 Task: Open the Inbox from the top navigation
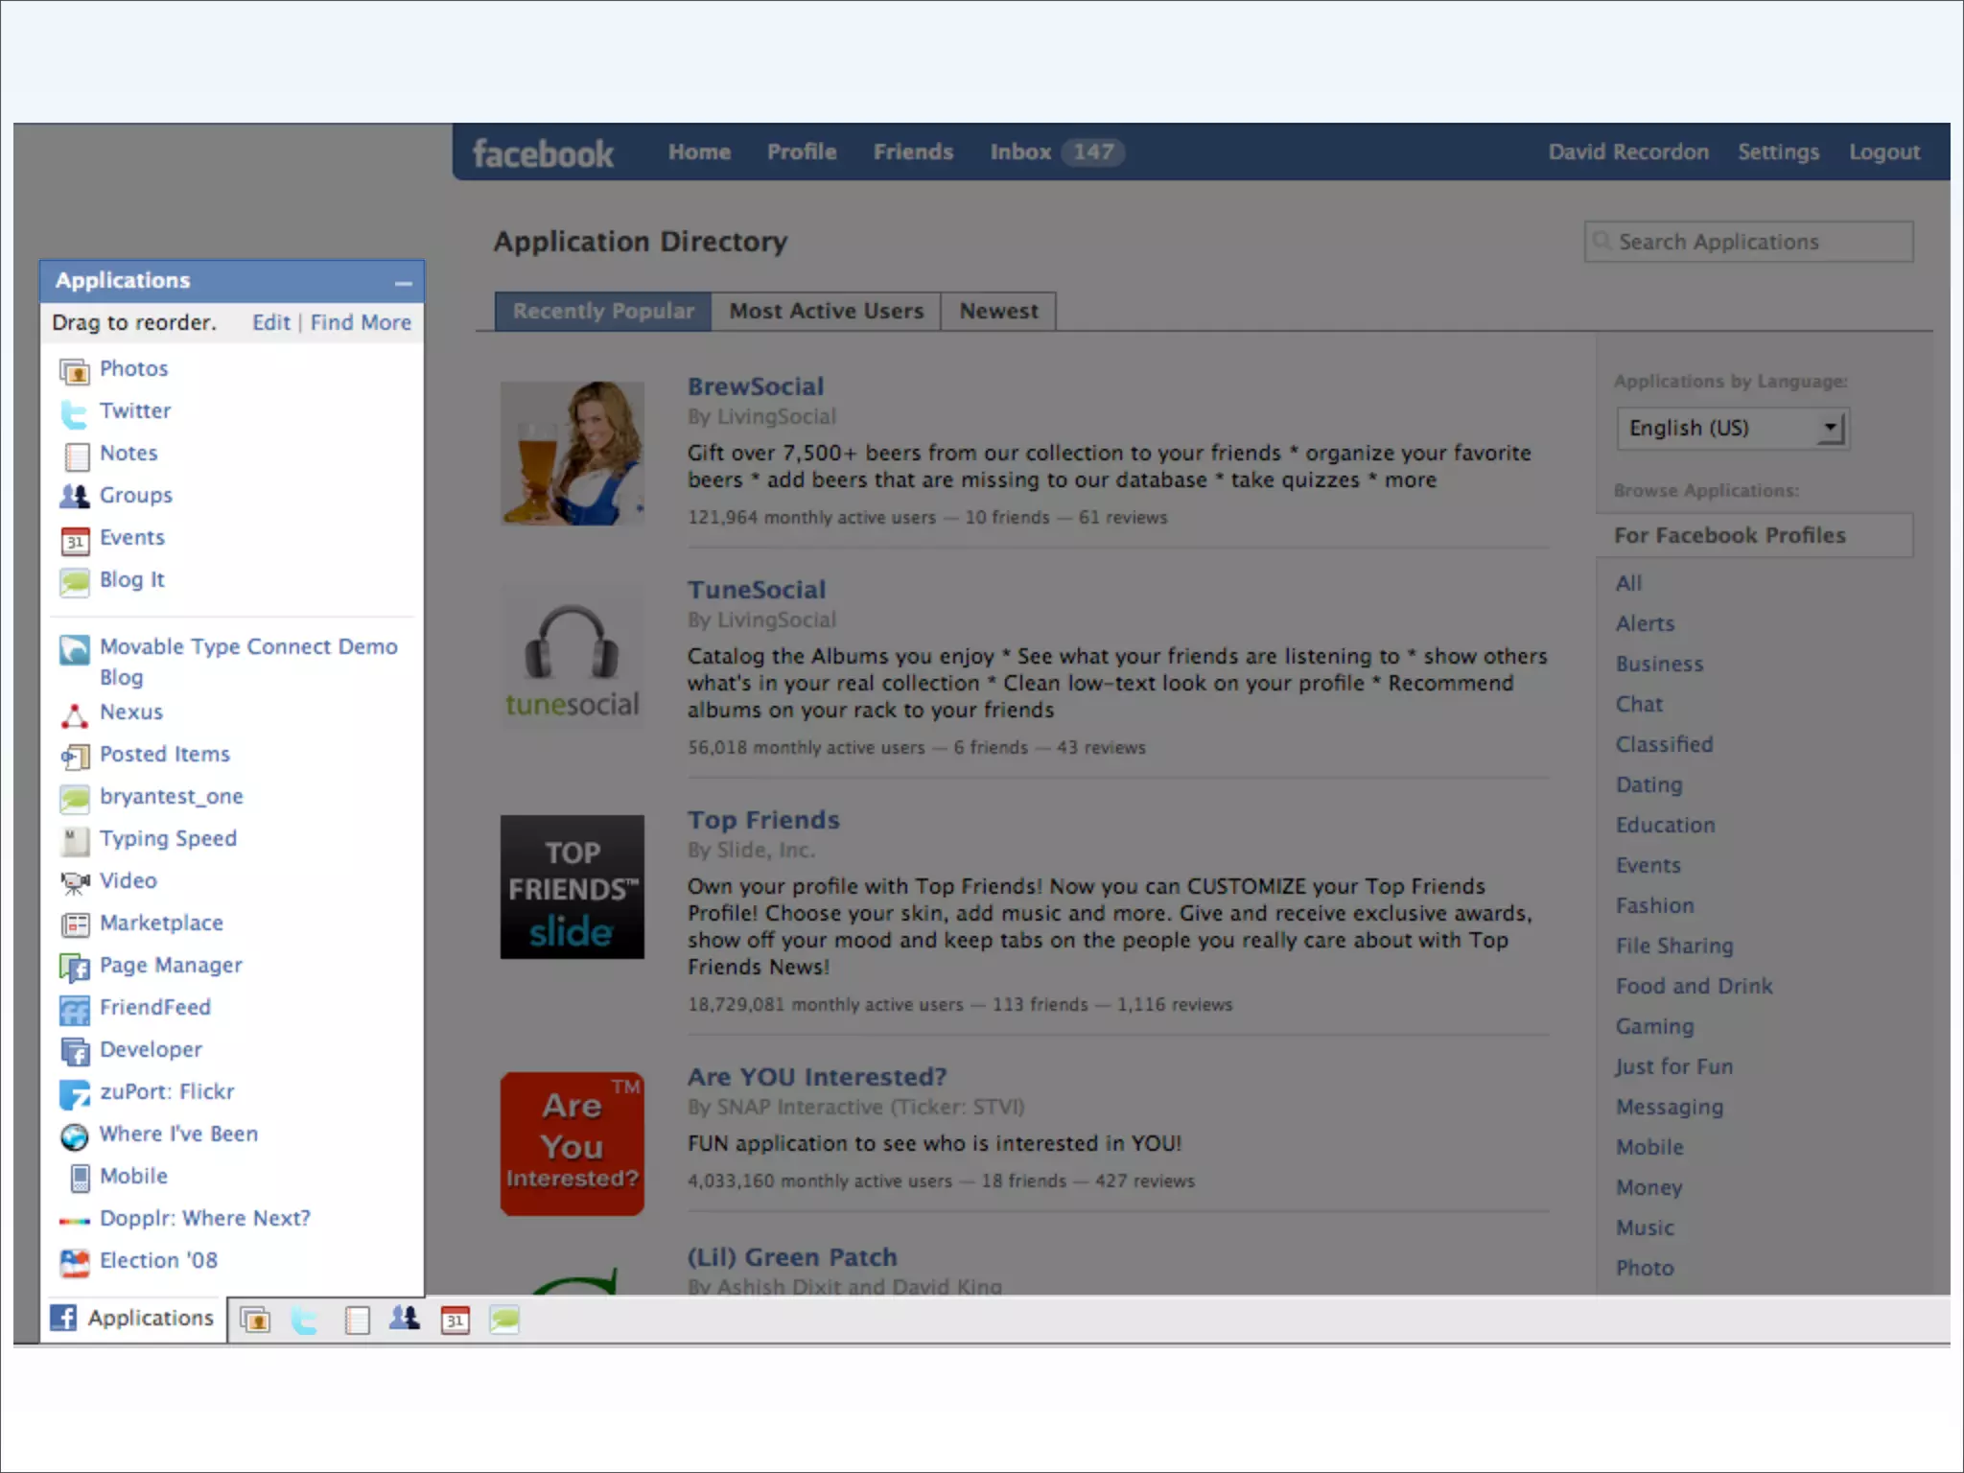pos(1020,152)
